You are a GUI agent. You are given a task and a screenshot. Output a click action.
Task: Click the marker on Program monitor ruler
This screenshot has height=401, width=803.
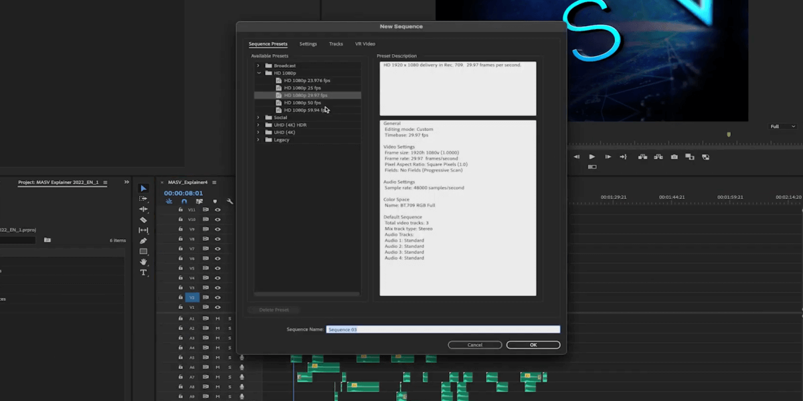pos(729,134)
